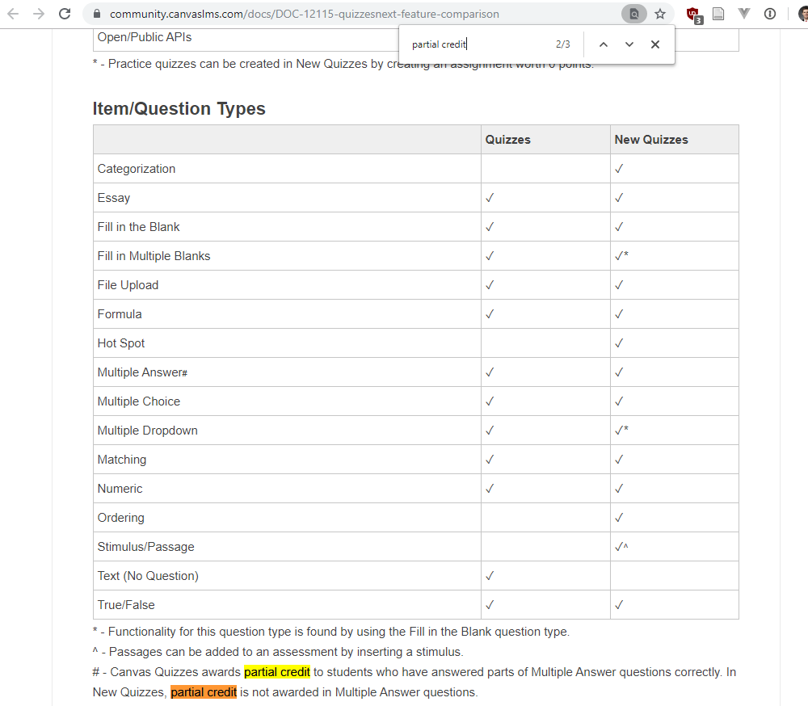This screenshot has width=808, height=706.
Task: Open the red shield extension with badge 3
Action: tap(694, 15)
